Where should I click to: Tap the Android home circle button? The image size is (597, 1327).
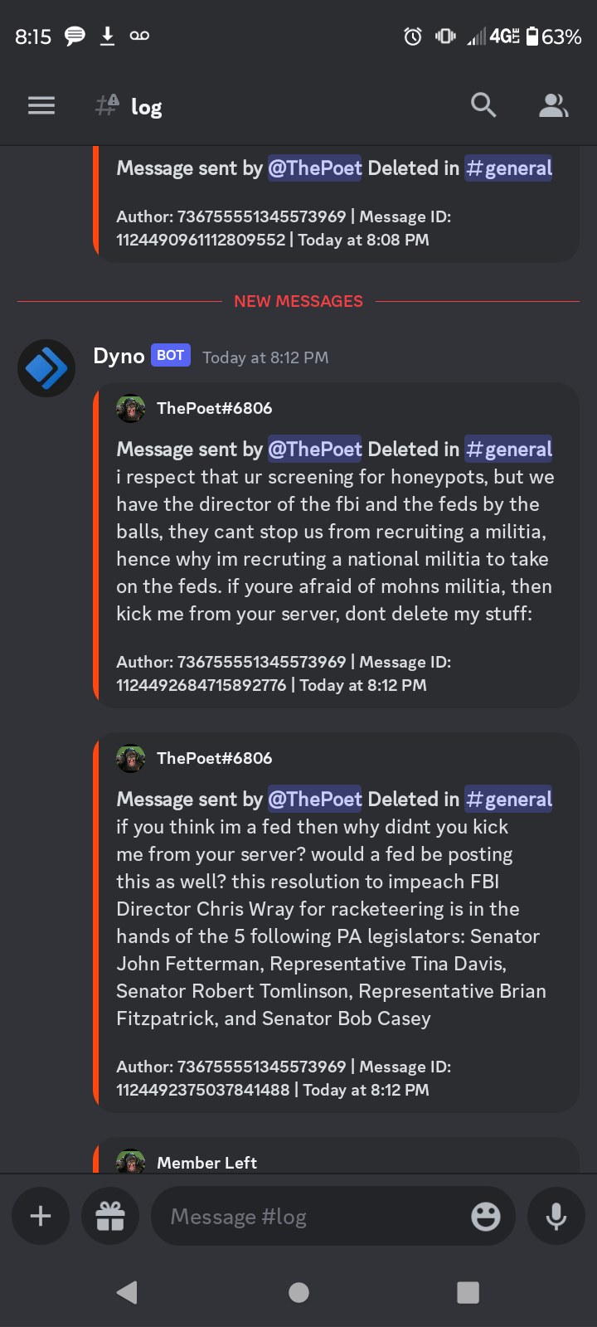[x=298, y=1292]
